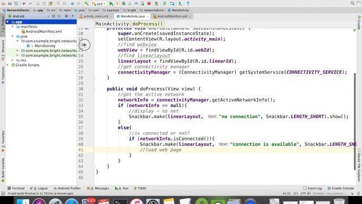
Task: Open the Logcat tool window
Action: [x=39, y=188]
